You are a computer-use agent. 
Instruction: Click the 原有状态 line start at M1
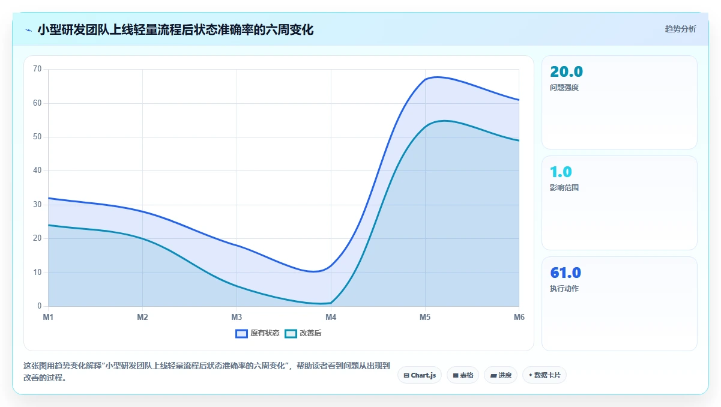tap(48, 198)
